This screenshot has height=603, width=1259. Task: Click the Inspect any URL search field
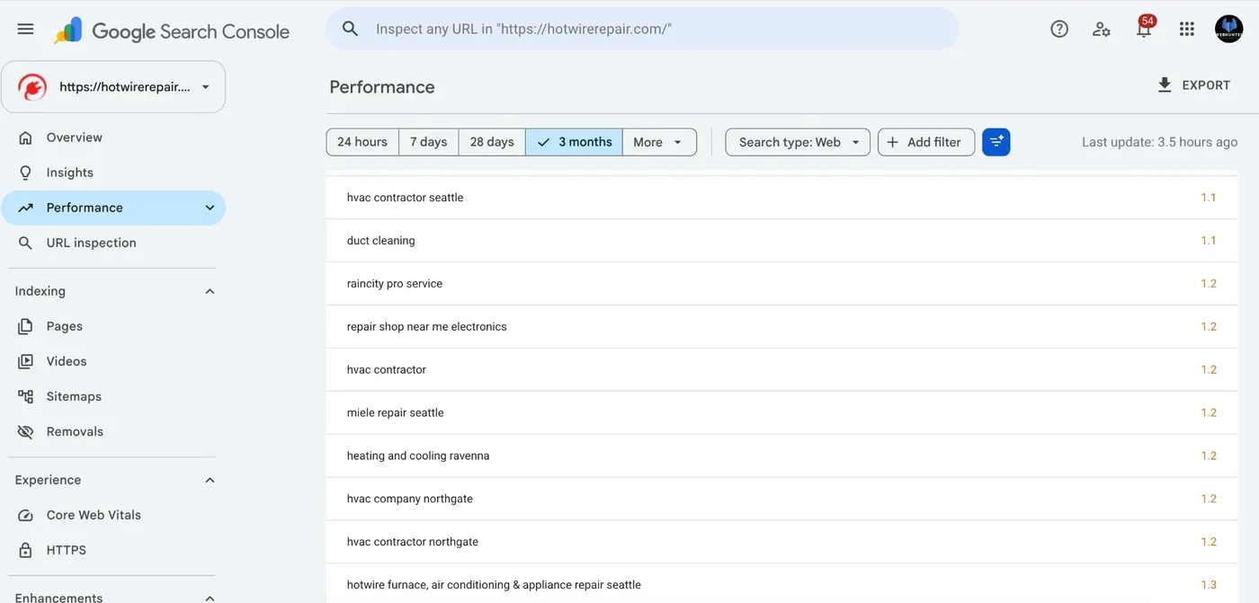(642, 29)
